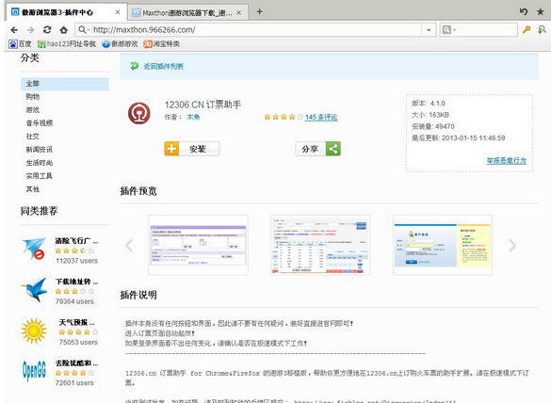Open the third login page preview thumbnail

point(443,245)
